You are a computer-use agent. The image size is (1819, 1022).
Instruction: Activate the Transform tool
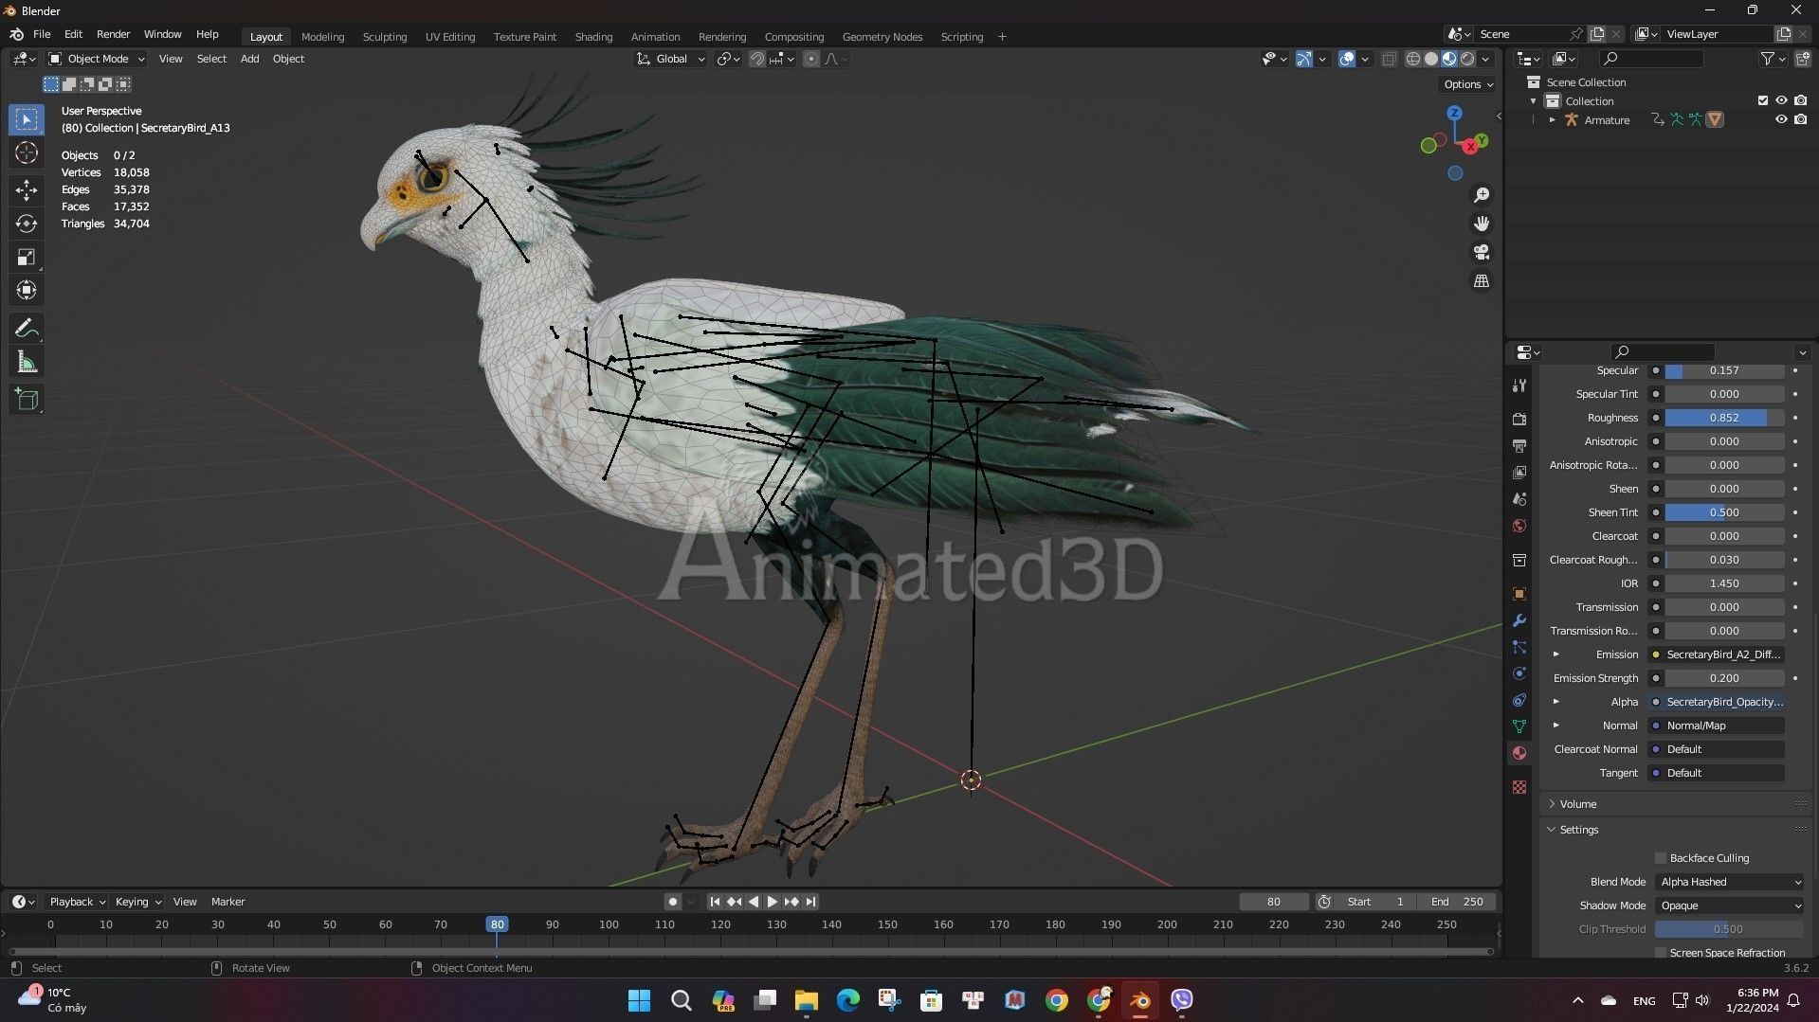coord(27,290)
